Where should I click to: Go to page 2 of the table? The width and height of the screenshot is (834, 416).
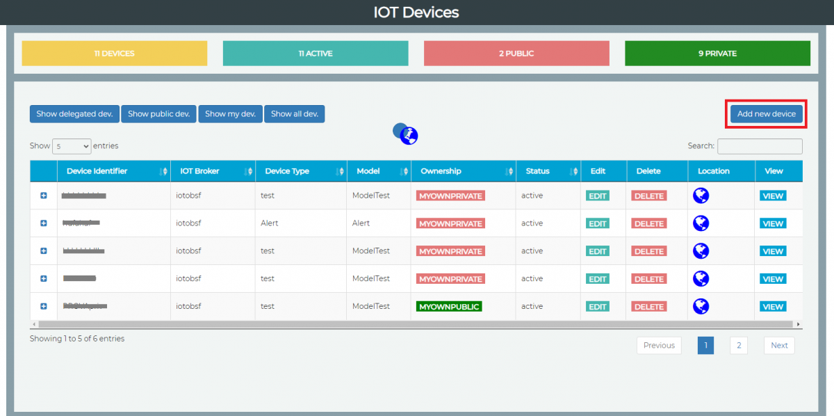tap(738, 345)
